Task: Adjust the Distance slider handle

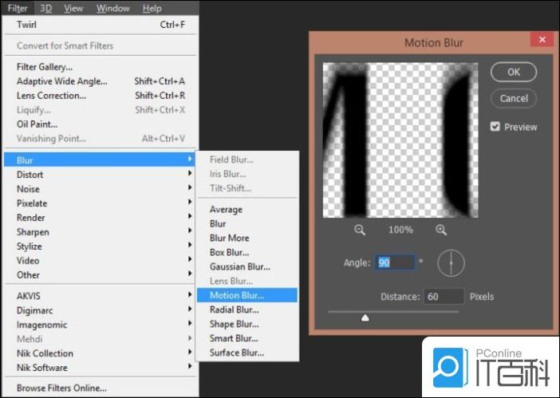Action: click(x=365, y=317)
